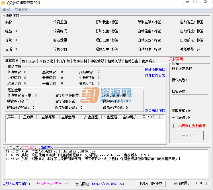The image size is (213, 190).
Task: Open the 联系我们 menu
Action: point(22,10)
